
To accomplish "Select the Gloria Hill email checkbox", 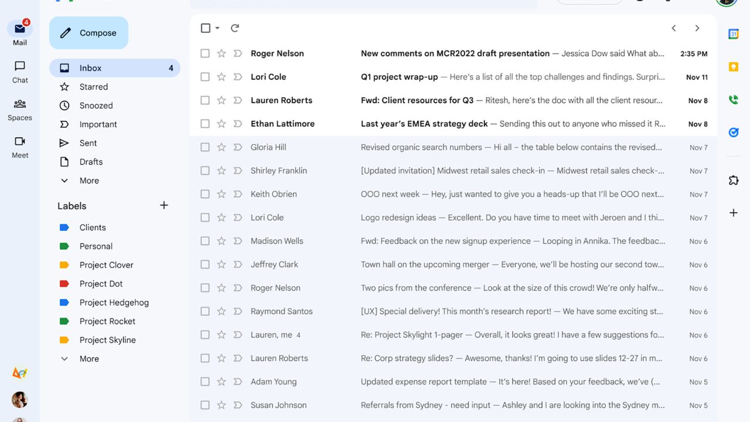I will pyautogui.click(x=205, y=147).
